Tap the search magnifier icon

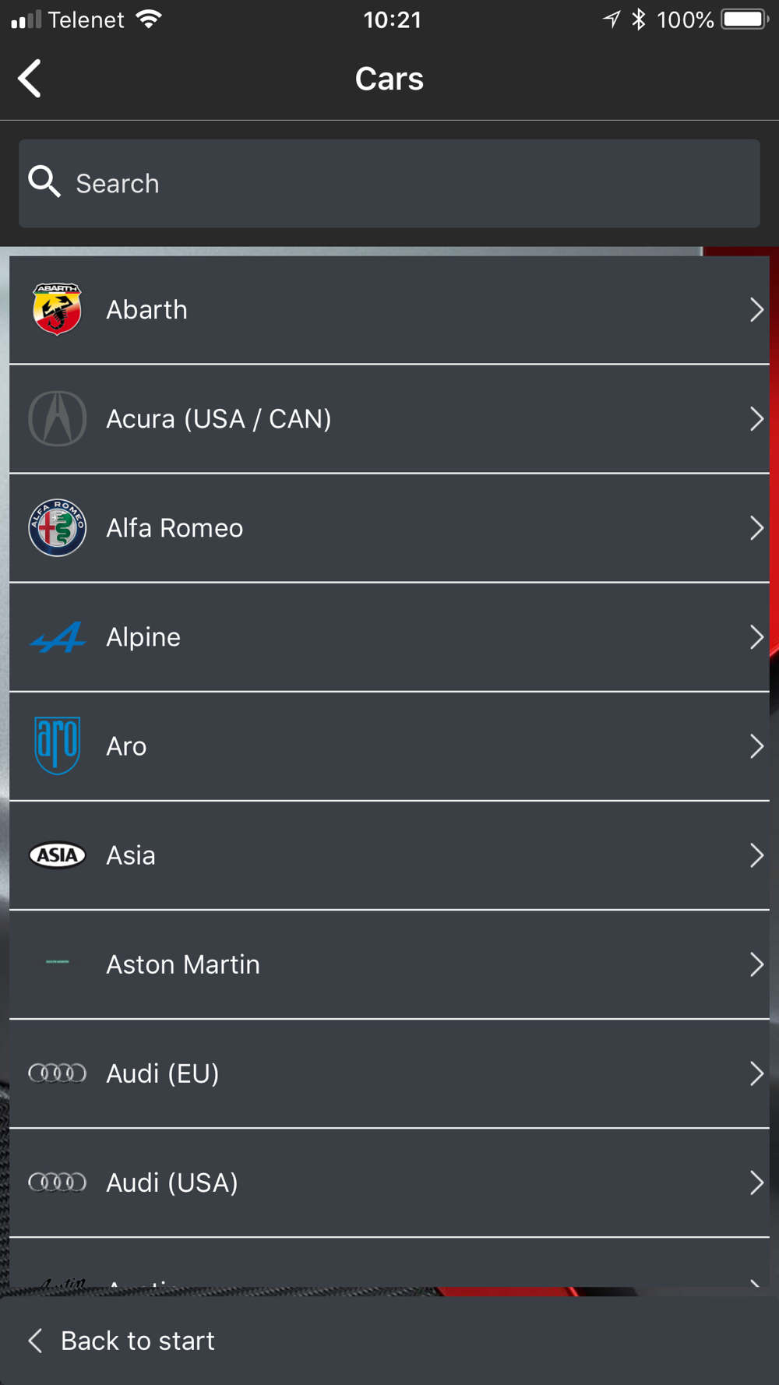(44, 182)
